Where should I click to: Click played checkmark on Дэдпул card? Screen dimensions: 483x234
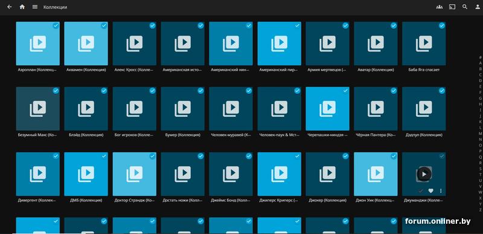click(442, 91)
